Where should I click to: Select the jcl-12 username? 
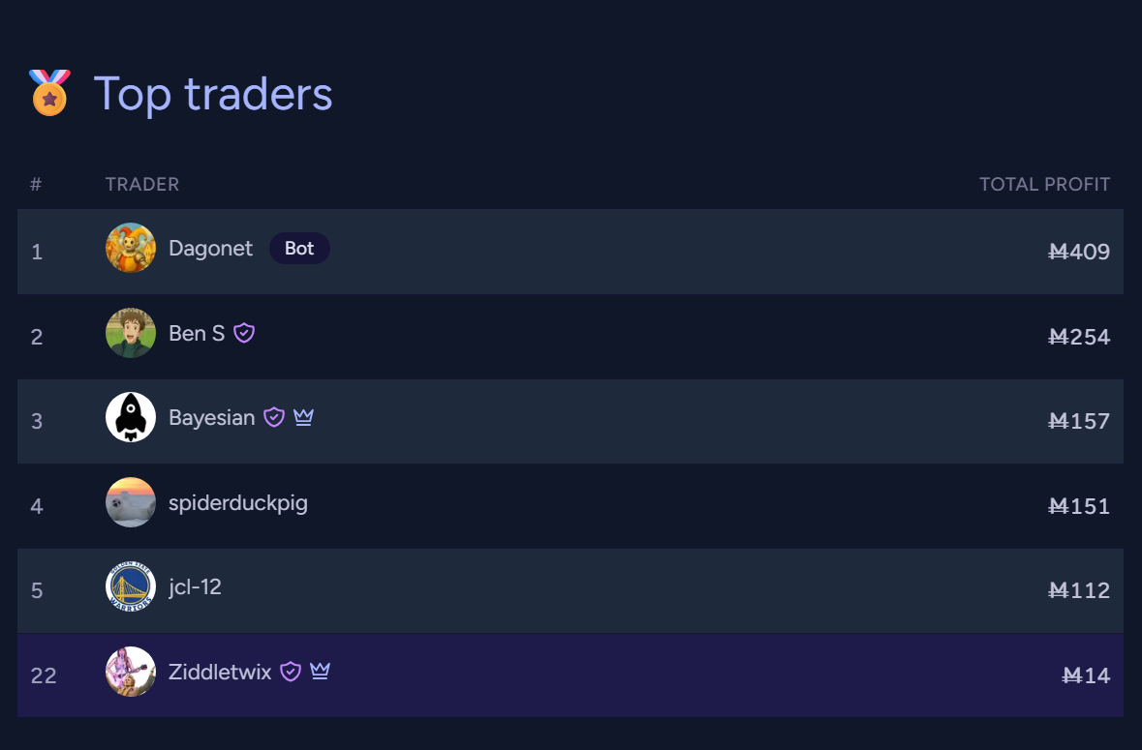tap(195, 587)
